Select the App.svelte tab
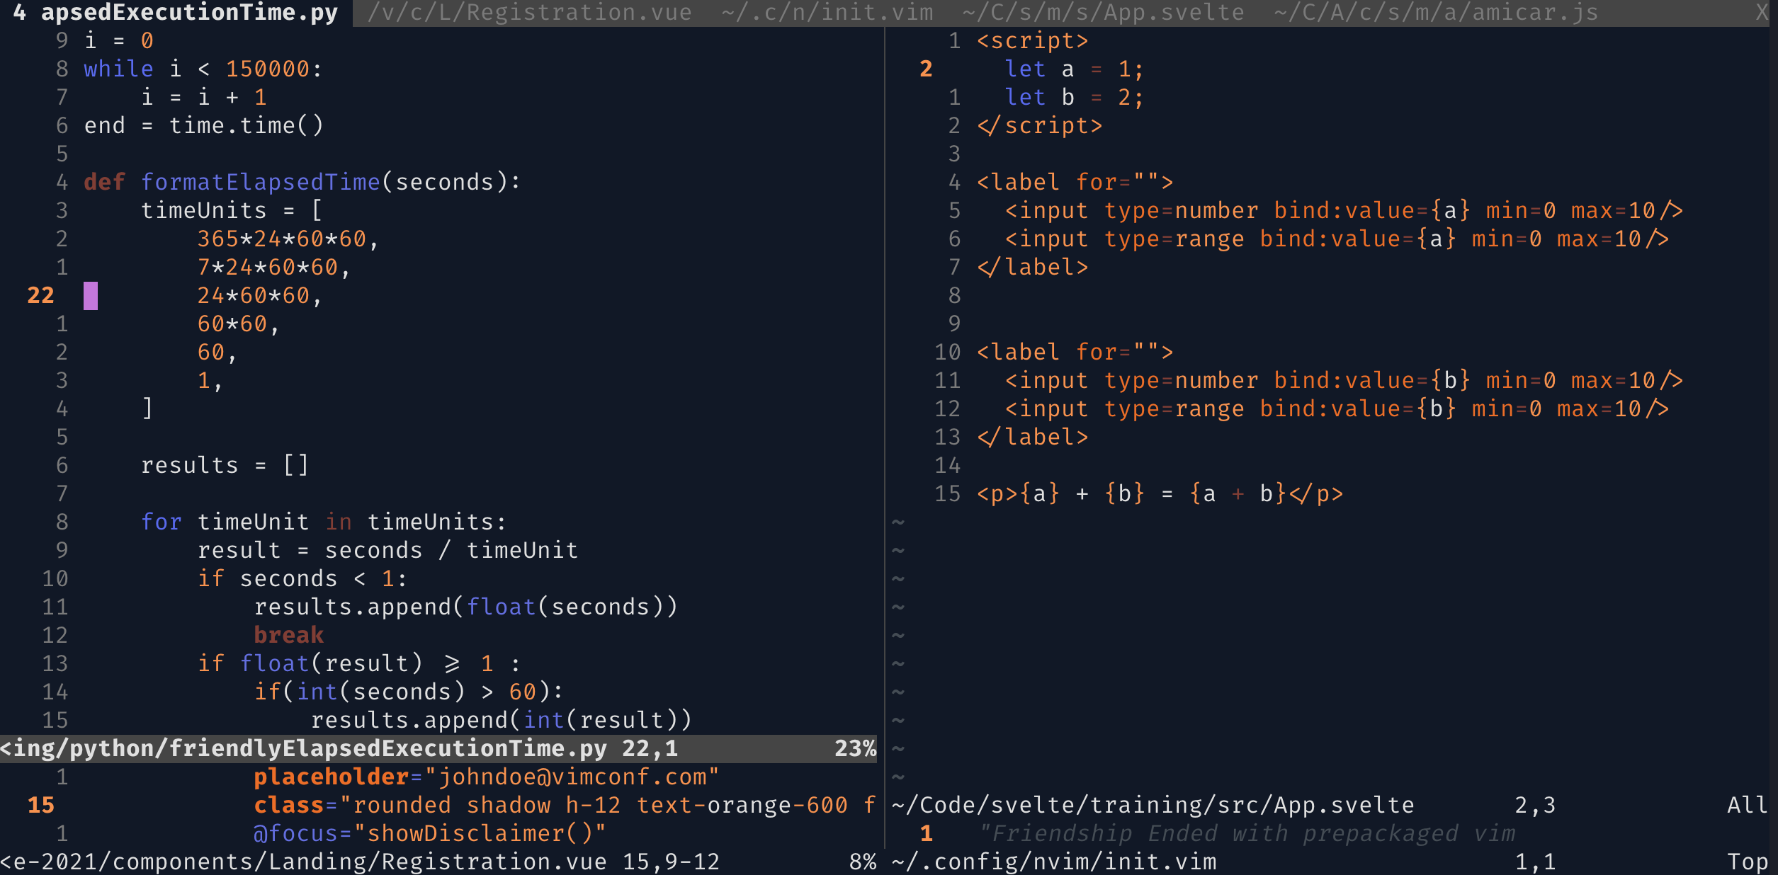1778x875 pixels. 1103,13
